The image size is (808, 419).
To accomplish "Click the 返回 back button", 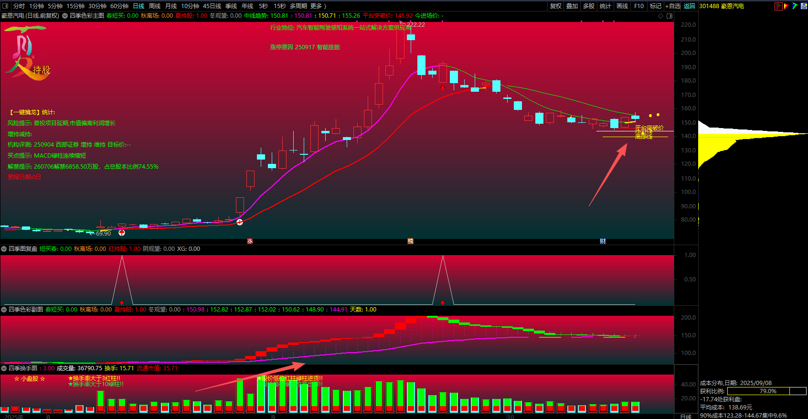I will click(689, 6).
